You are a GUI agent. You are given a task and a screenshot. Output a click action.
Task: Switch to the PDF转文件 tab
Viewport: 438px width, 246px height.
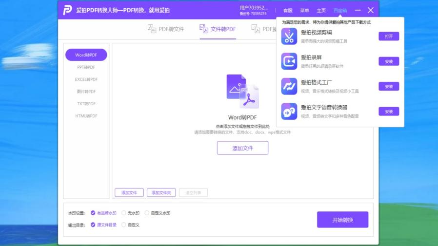coord(166,29)
